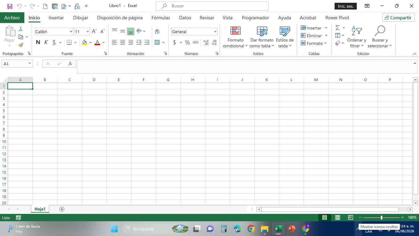Image resolution: width=419 pixels, height=236 pixels.
Task: Toggle Bold formatting N button
Action: pyautogui.click(x=38, y=42)
